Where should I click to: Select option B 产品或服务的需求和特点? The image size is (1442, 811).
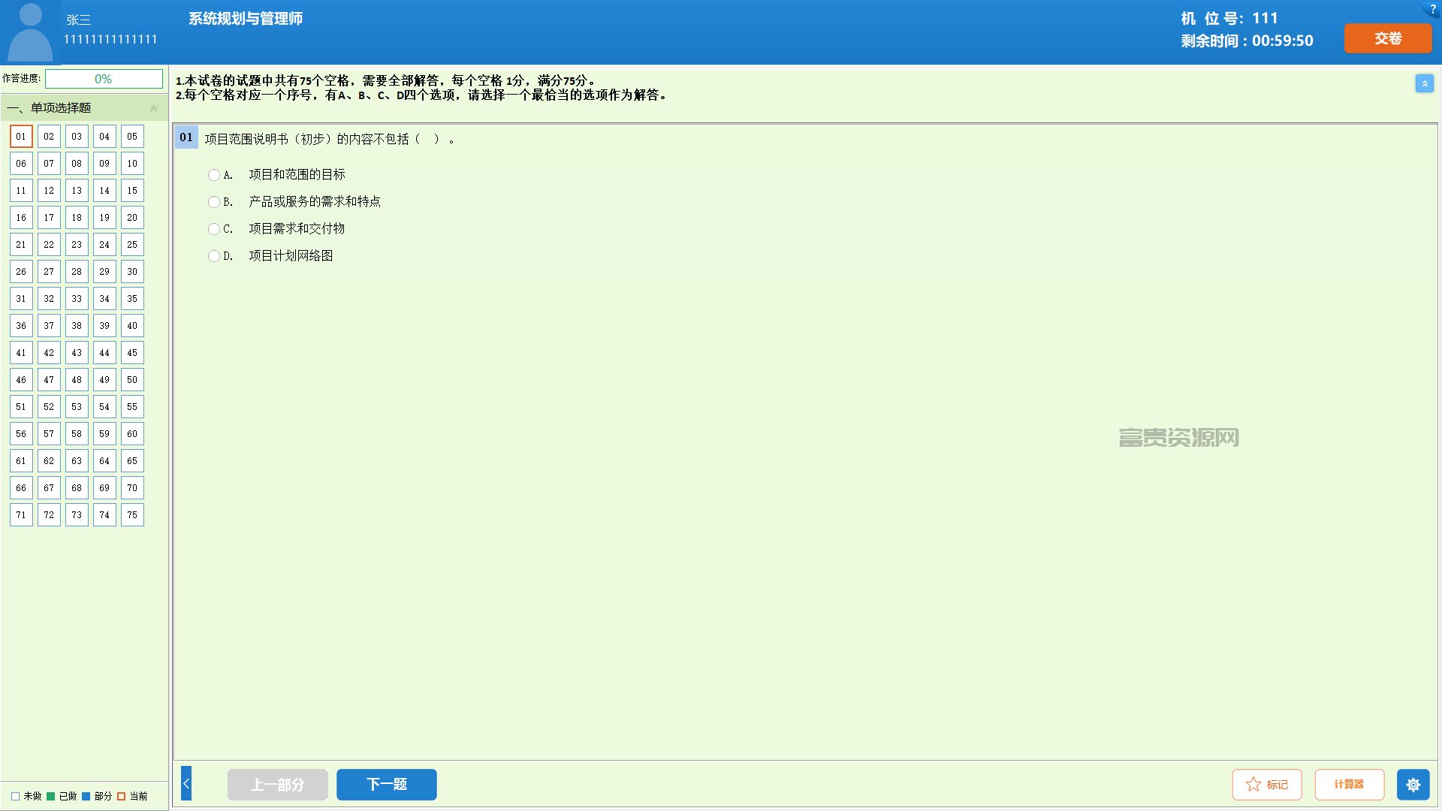pyautogui.click(x=214, y=202)
